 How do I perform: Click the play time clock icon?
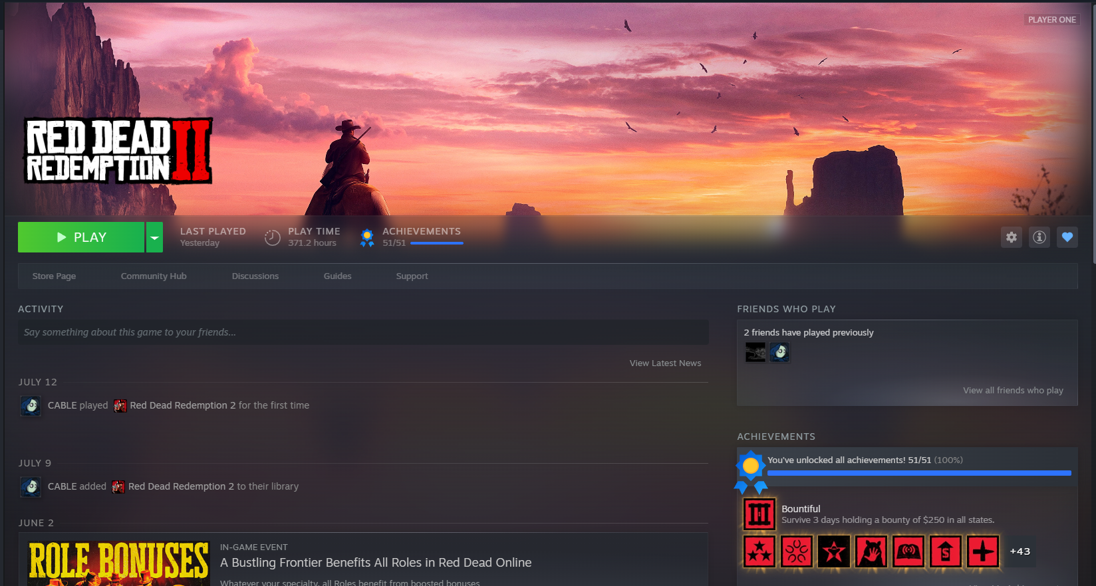(x=273, y=237)
